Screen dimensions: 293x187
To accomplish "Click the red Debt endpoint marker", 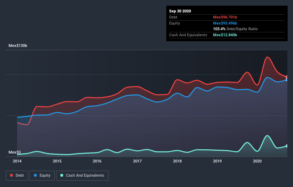I will pyautogui.click(x=287, y=77).
